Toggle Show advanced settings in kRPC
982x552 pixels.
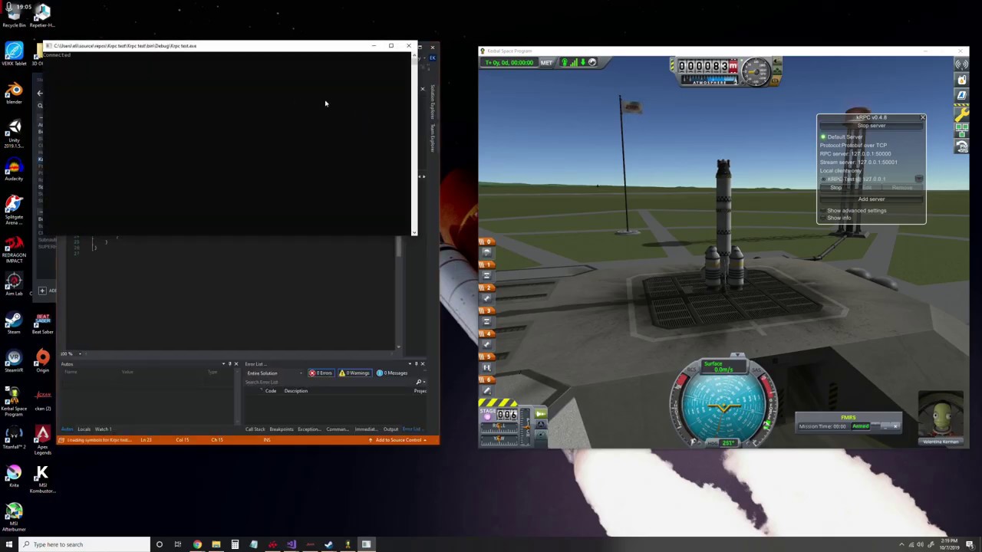pyautogui.click(x=852, y=211)
